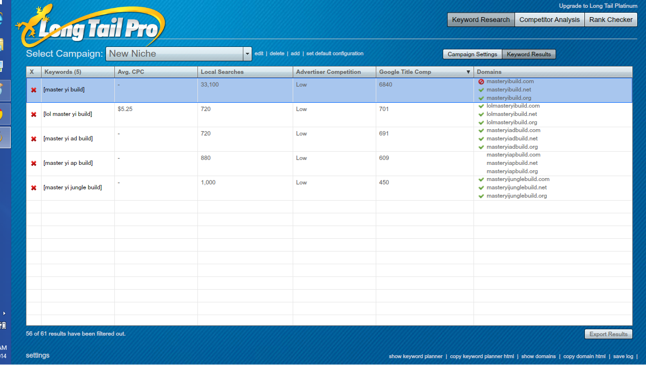Viewport: 646px width, 365px height.
Task: Select Keyword Results tab
Action: click(x=529, y=54)
